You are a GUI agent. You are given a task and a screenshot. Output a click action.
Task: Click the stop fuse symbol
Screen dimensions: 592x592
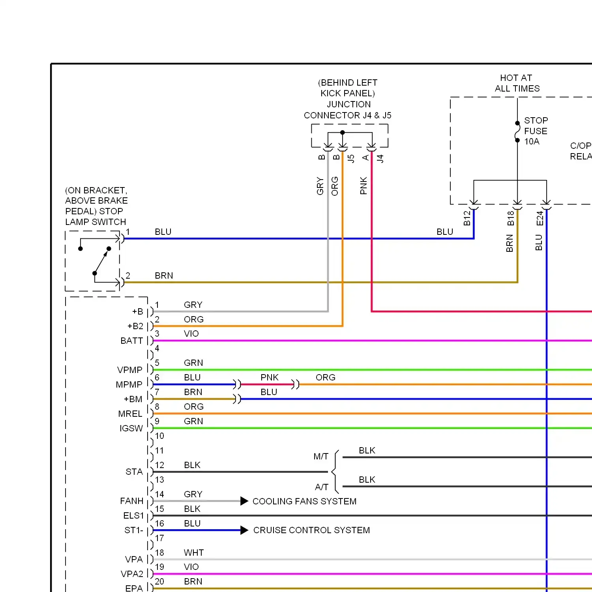click(517, 132)
